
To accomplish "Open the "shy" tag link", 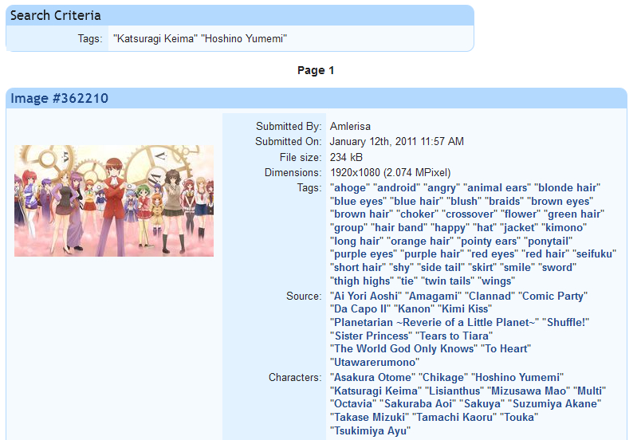I will (402, 267).
